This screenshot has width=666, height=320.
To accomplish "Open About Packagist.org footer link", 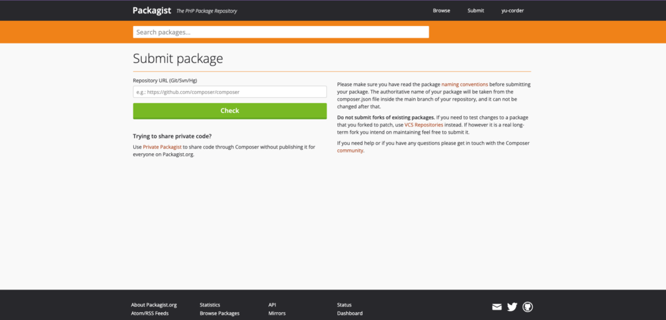I will point(153,304).
